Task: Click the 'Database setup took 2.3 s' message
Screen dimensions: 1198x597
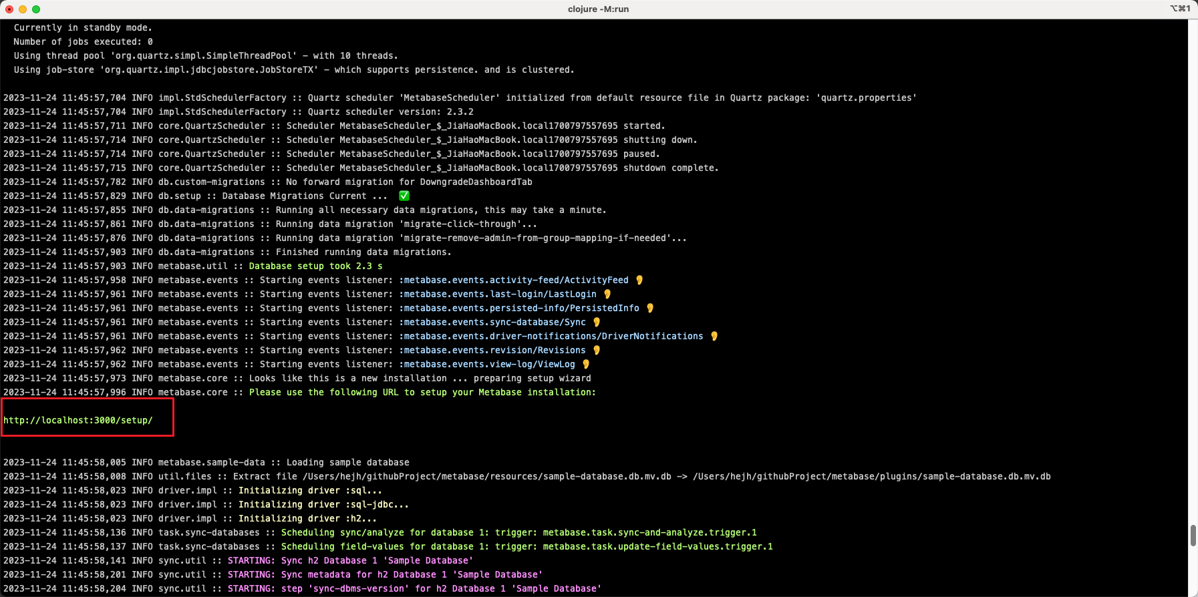Action: click(315, 266)
